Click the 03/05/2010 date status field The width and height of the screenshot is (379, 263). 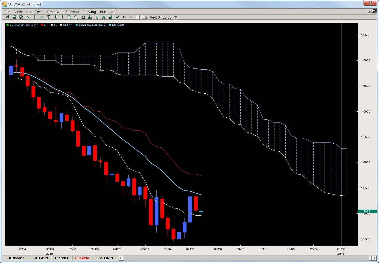17,258
